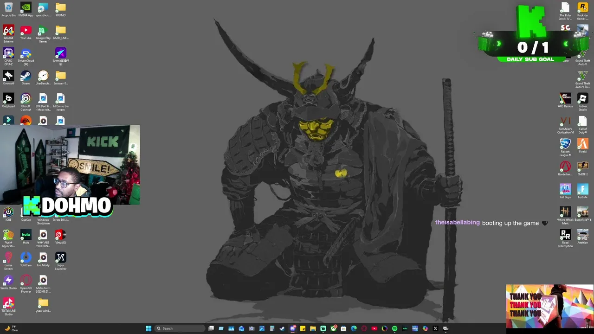Launch SplitCam desktop shortcut
Image resolution: width=594 pixels, height=334 pixels.
pos(26,259)
